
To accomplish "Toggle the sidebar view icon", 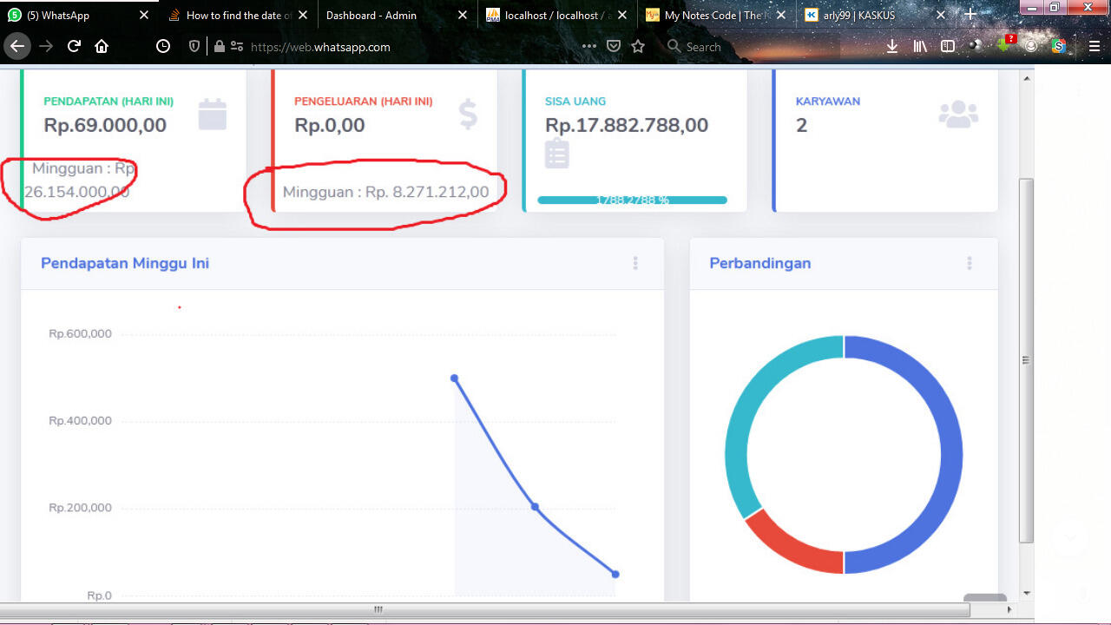I will (947, 46).
